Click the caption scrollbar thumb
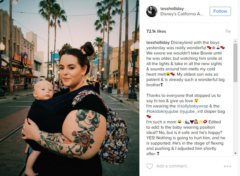 coord(235,63)
